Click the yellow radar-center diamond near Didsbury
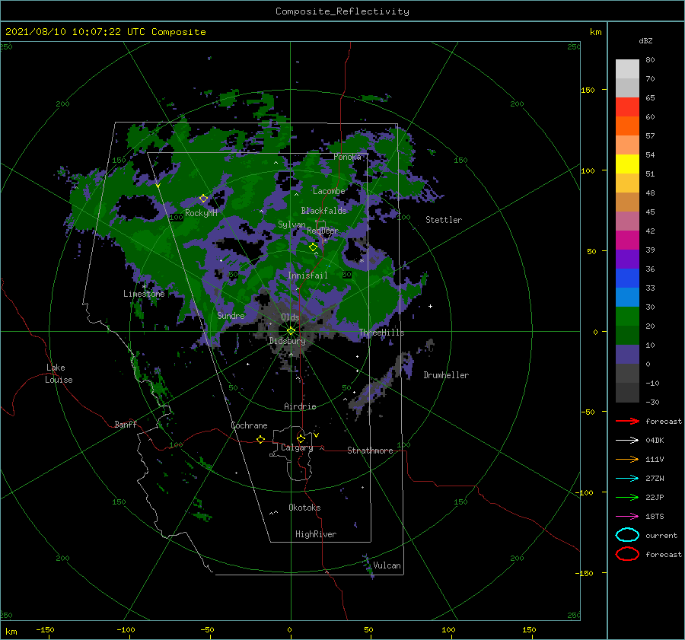This screenshot has height=640, width=685. tap(291, 331)
